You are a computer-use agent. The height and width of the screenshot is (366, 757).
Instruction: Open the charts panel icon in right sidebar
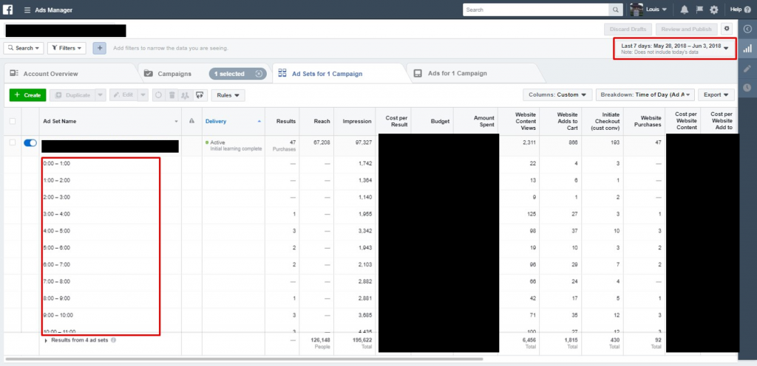747,48
